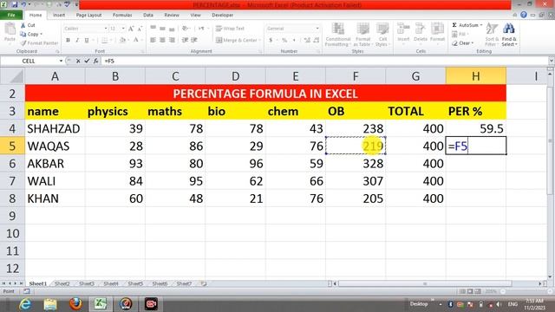555x312 pixels.
Task: Open Internet Explorer from taskbar
Action: pos(25,304)
